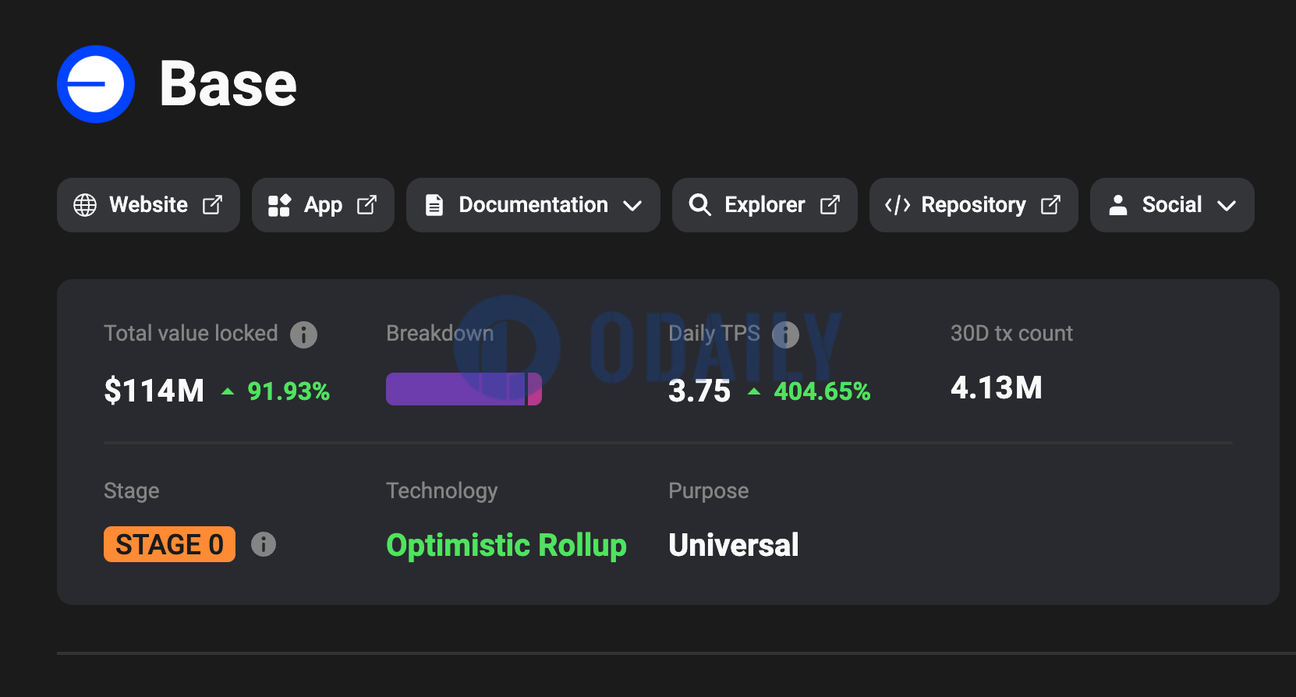Click external link icon on Website button
This screenshot has height=697, width=1296.
tap(212, 205)
